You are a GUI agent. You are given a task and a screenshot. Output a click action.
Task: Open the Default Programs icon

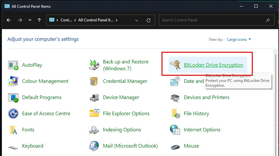[x=13, y=97]
